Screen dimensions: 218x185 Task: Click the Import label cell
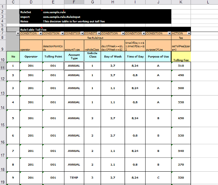(x=31, y=17)
